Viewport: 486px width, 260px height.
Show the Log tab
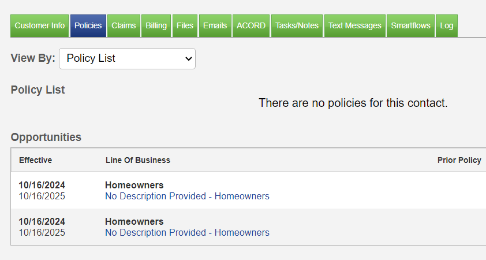click(x=446, y=26)
